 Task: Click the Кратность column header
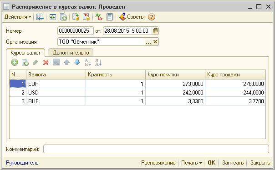tap(116, 75)
